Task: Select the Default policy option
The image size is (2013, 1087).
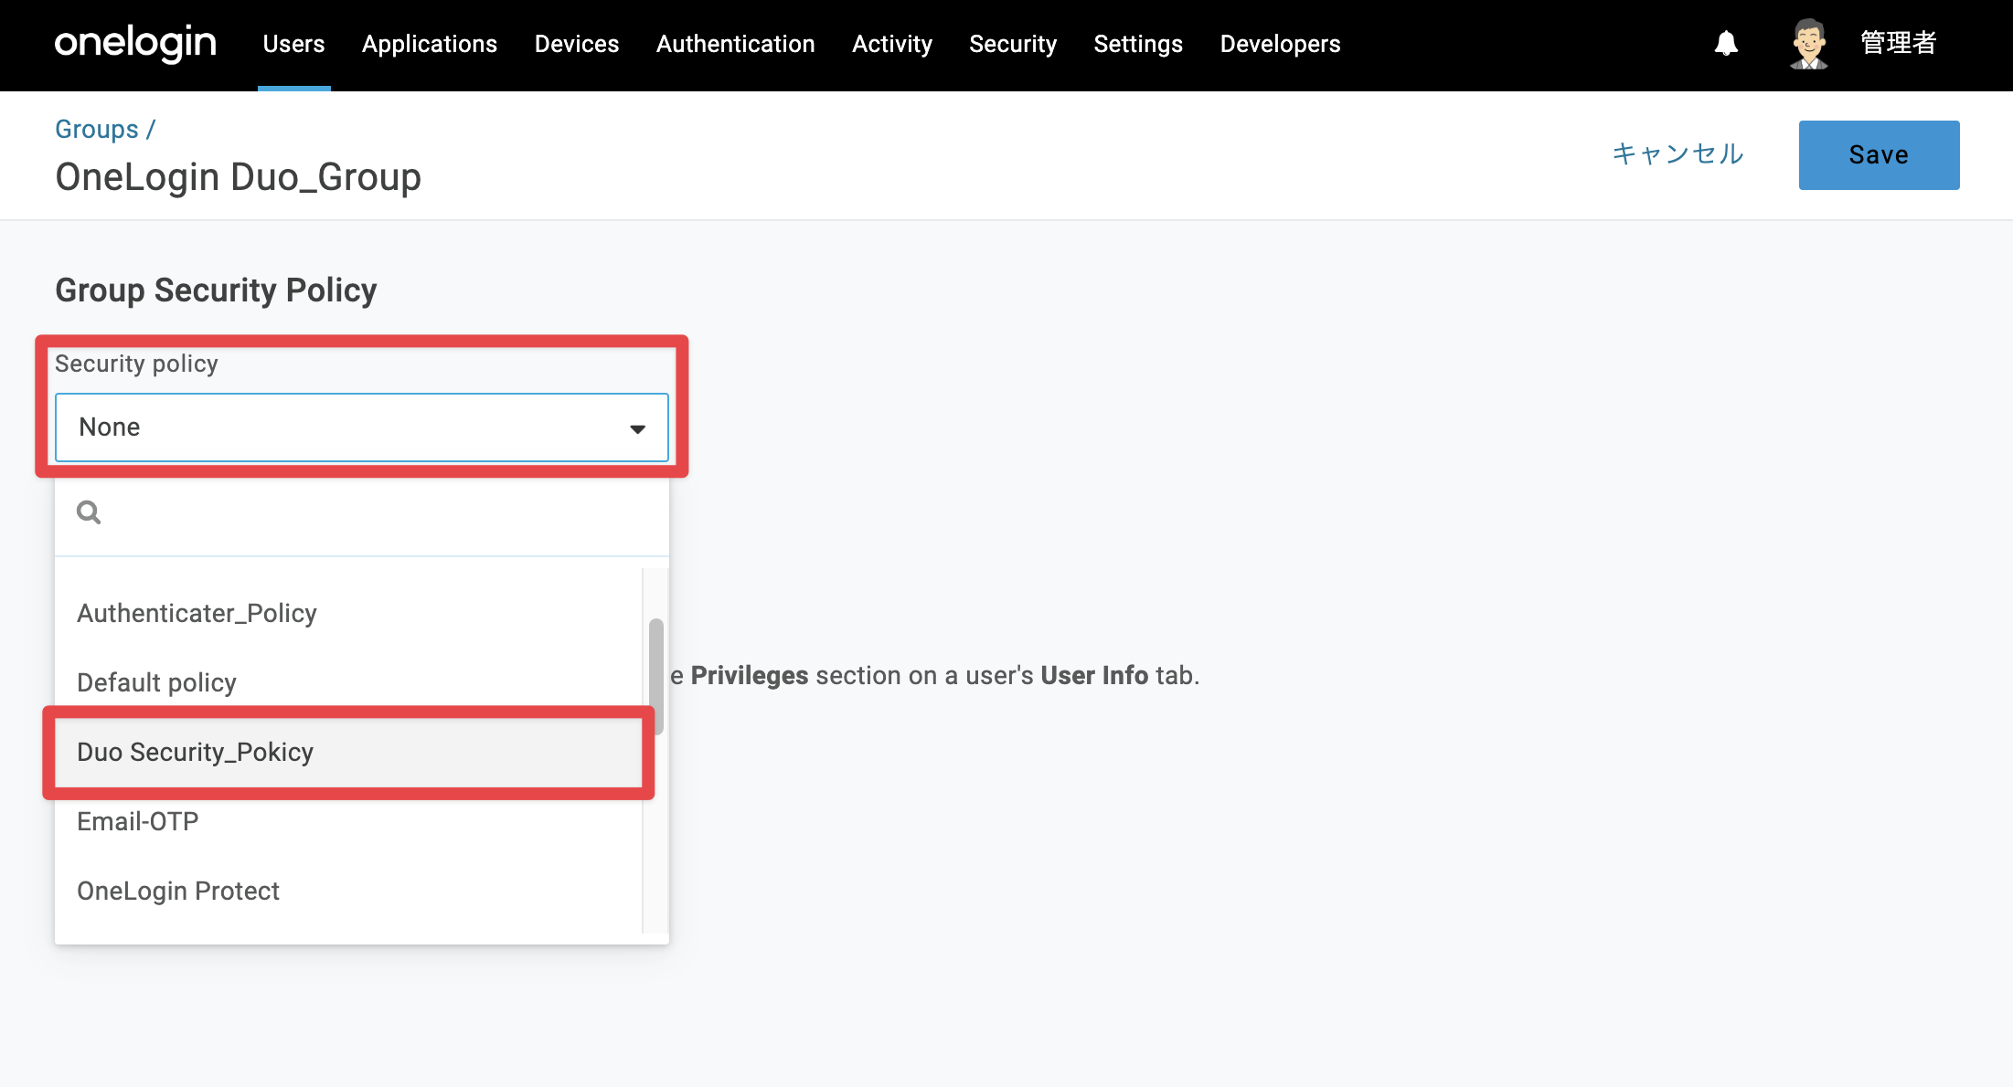Action: tap(348, 682)
